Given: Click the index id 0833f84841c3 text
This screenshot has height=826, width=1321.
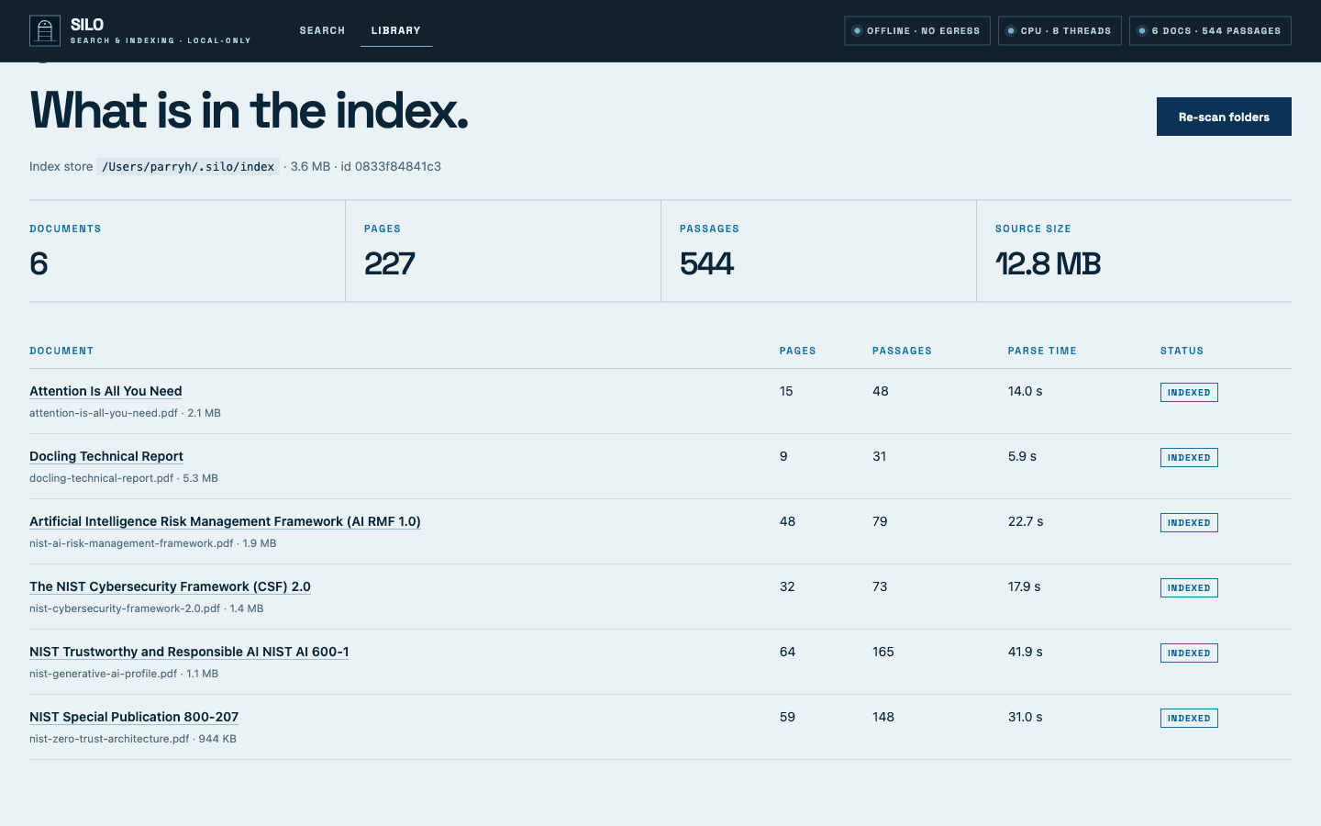Looking at the screenshot, I should point(391,166).
